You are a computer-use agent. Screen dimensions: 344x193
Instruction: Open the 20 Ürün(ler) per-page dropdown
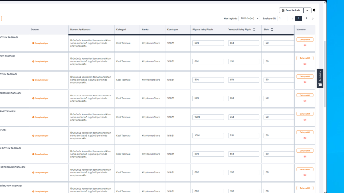(250, 18)
